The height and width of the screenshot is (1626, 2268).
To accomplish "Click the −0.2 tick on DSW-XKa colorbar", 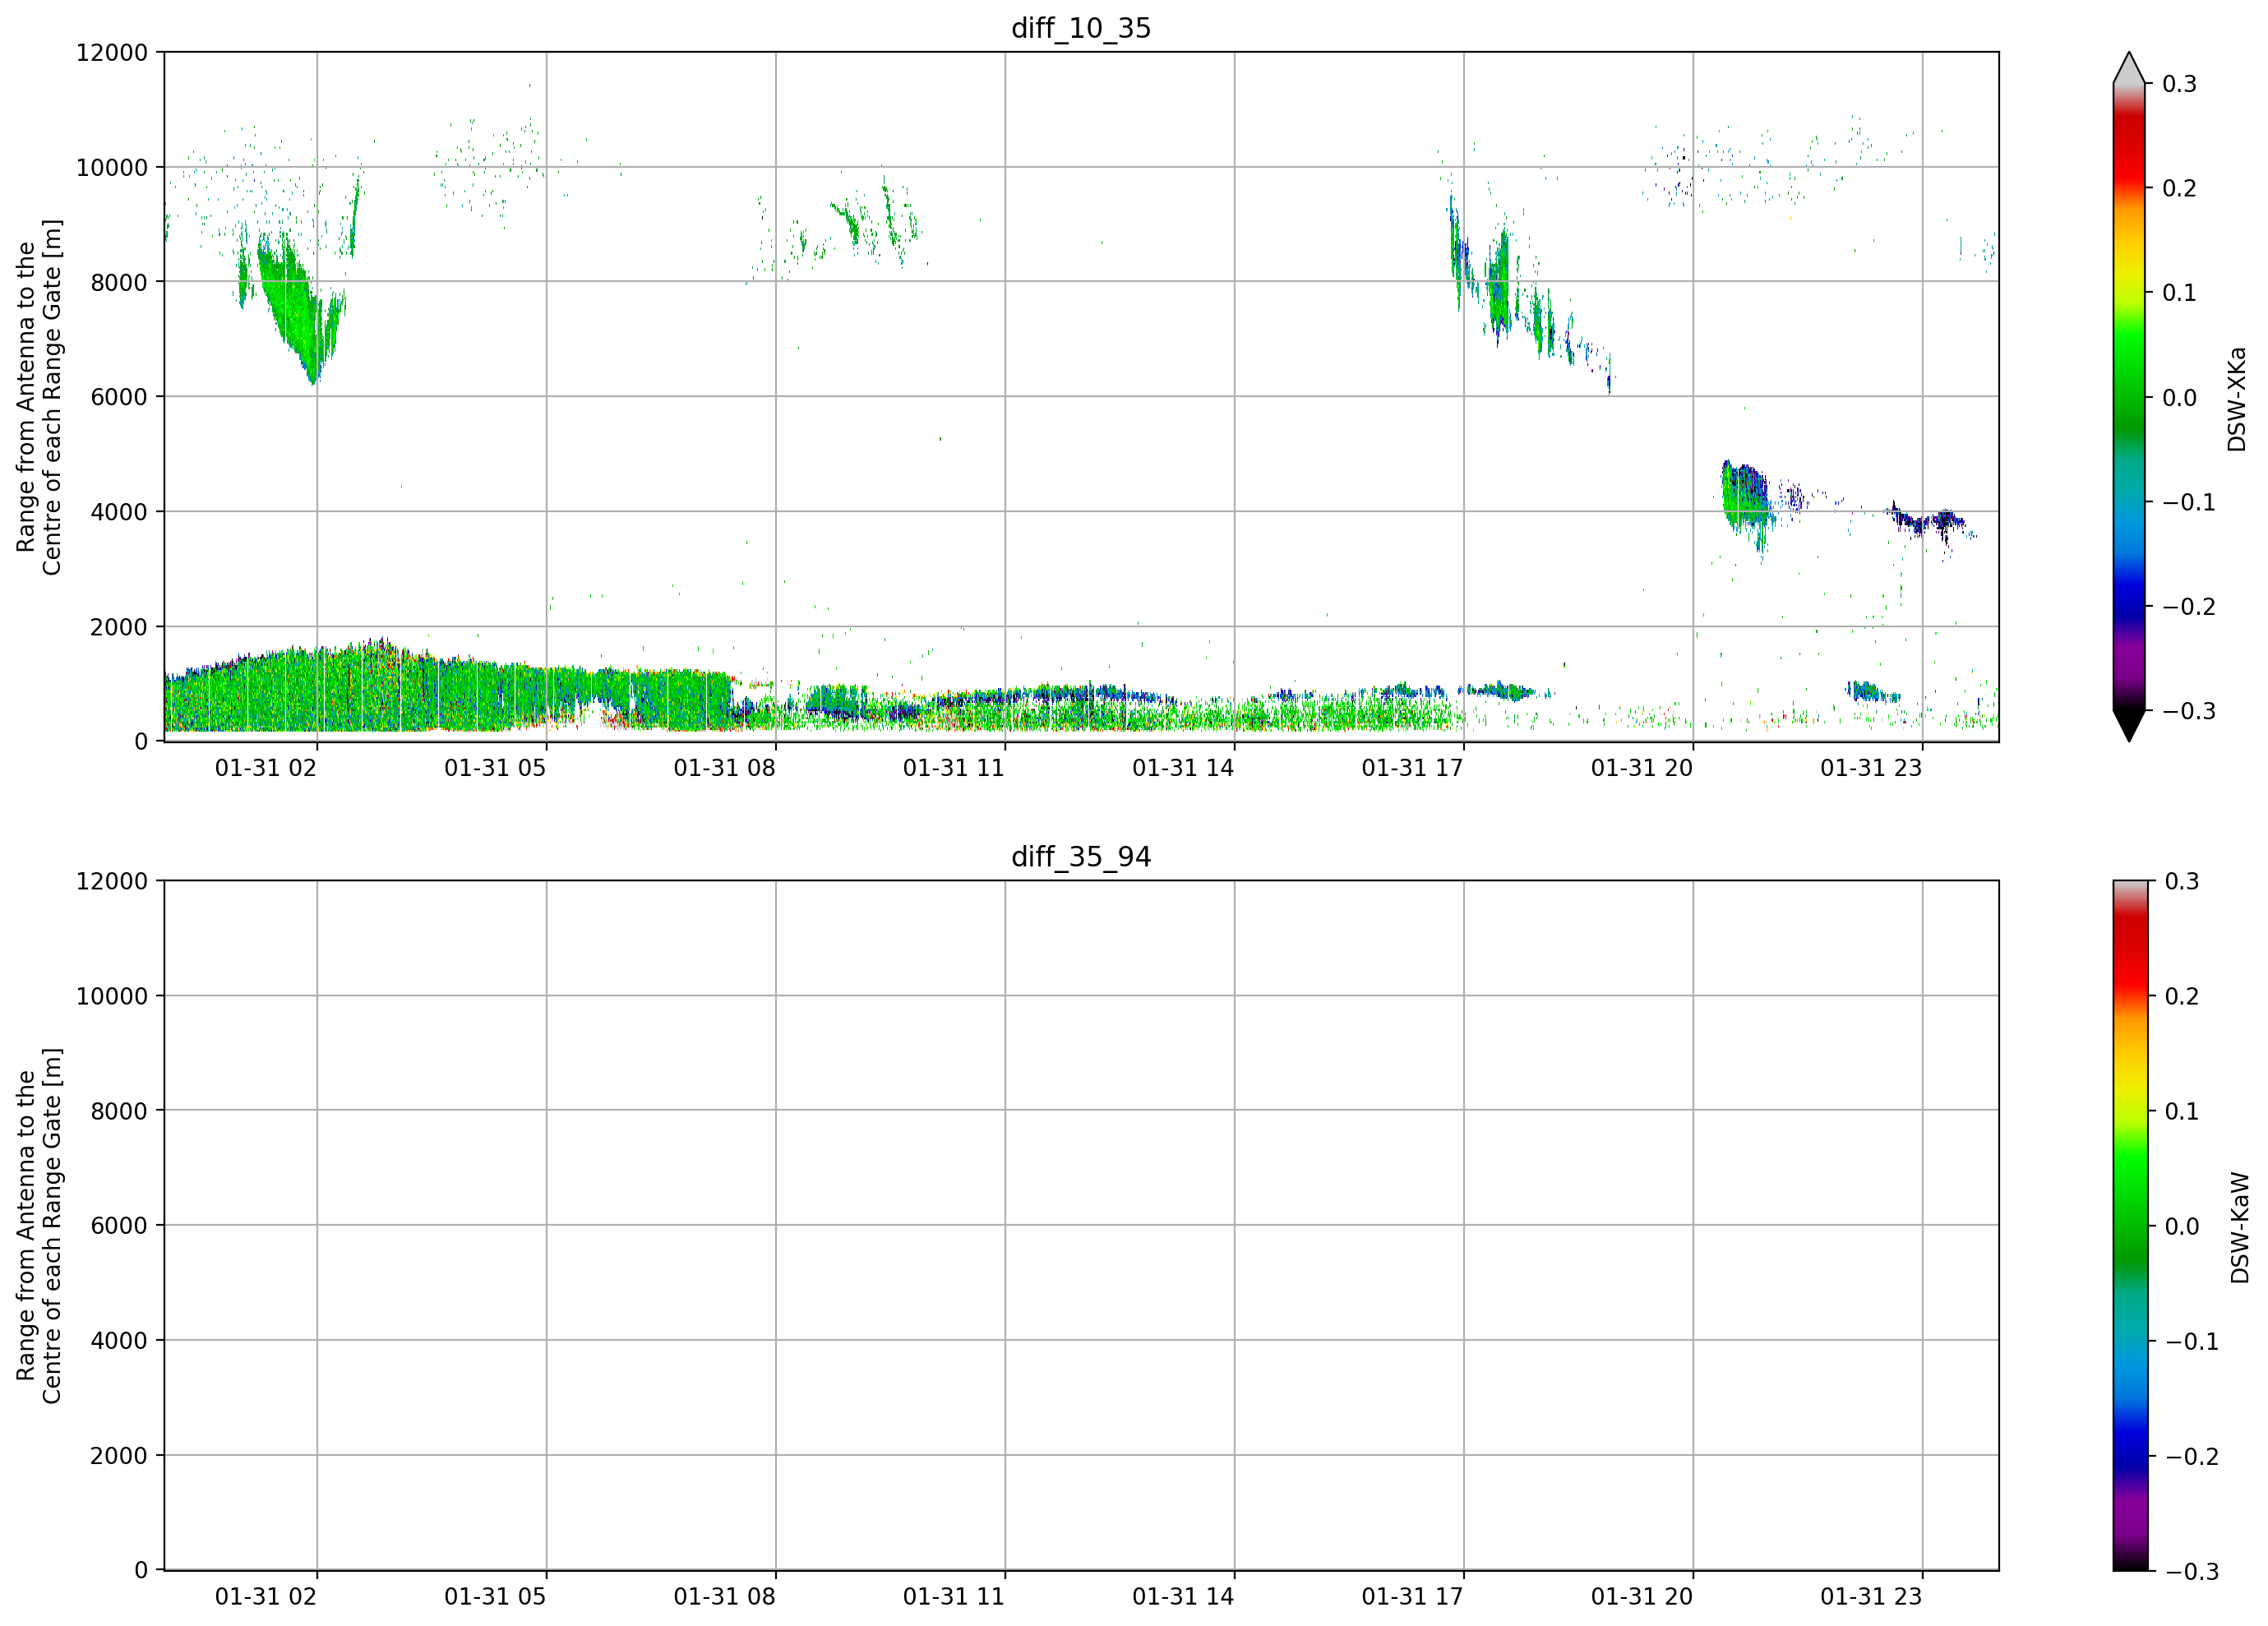I will (2189, 607).
